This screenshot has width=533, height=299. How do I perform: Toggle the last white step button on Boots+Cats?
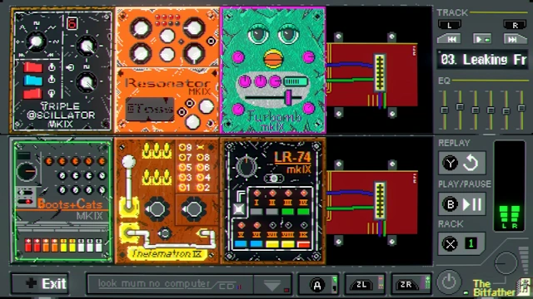(98, 245)
